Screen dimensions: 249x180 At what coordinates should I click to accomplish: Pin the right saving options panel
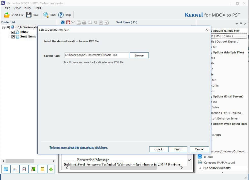click(x=241, y=24)
